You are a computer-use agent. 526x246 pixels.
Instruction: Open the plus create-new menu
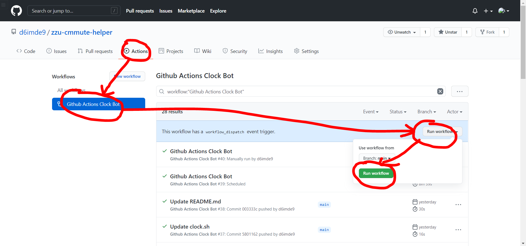(x=488, y=11)
